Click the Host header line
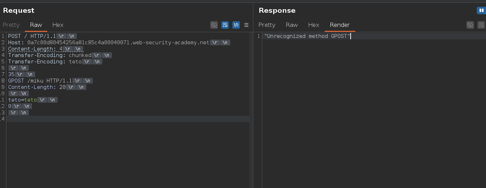Viewport: 486px width, 188px height. pyautogui.click(x=119, y=42)
